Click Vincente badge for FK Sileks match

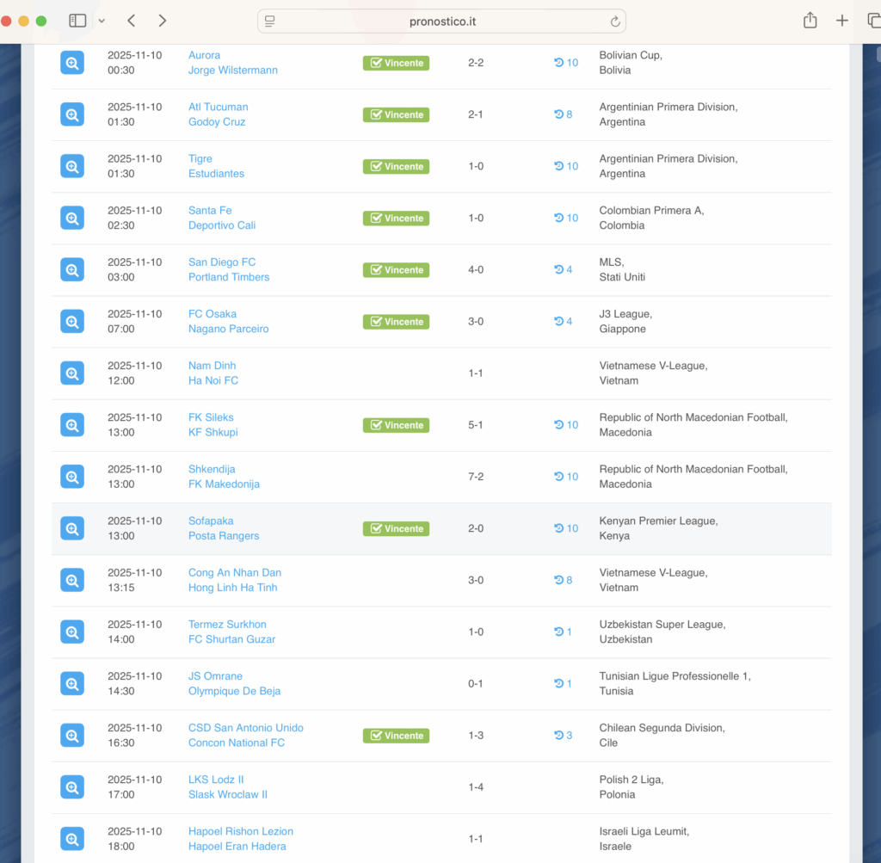(396, 425)
